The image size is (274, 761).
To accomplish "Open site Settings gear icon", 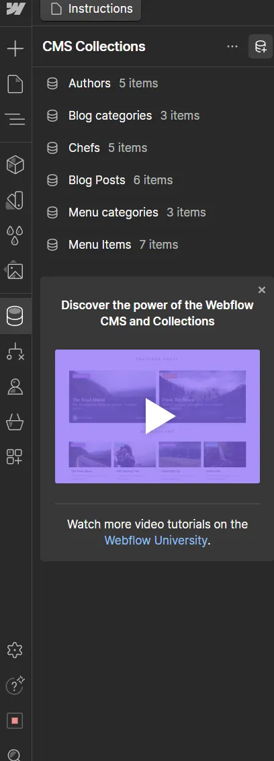I will pyautogui.click(x=15, y=650).
